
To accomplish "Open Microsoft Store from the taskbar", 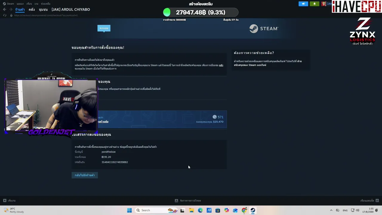I will coord(218,210).
